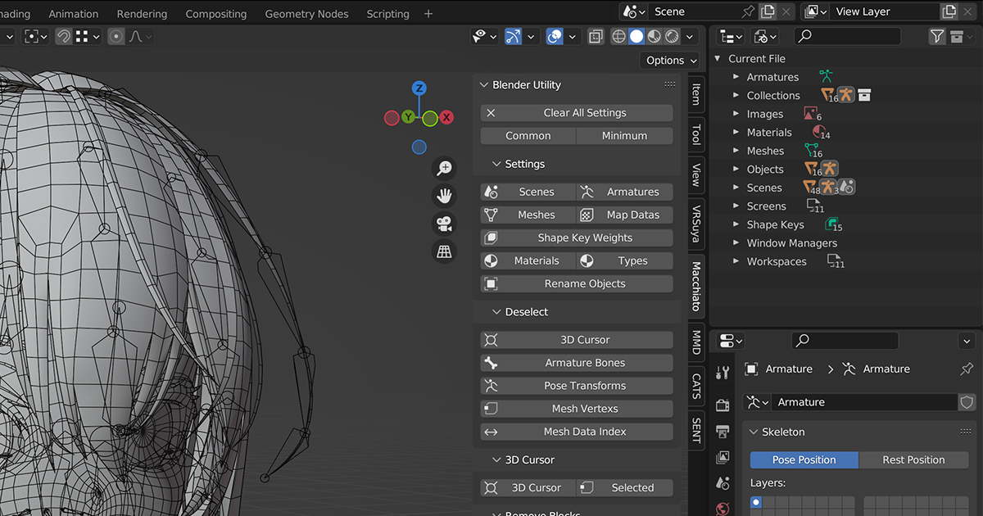Select Pose Position option
The height and width of the screenshot is (516, 983).
point(804,459)
